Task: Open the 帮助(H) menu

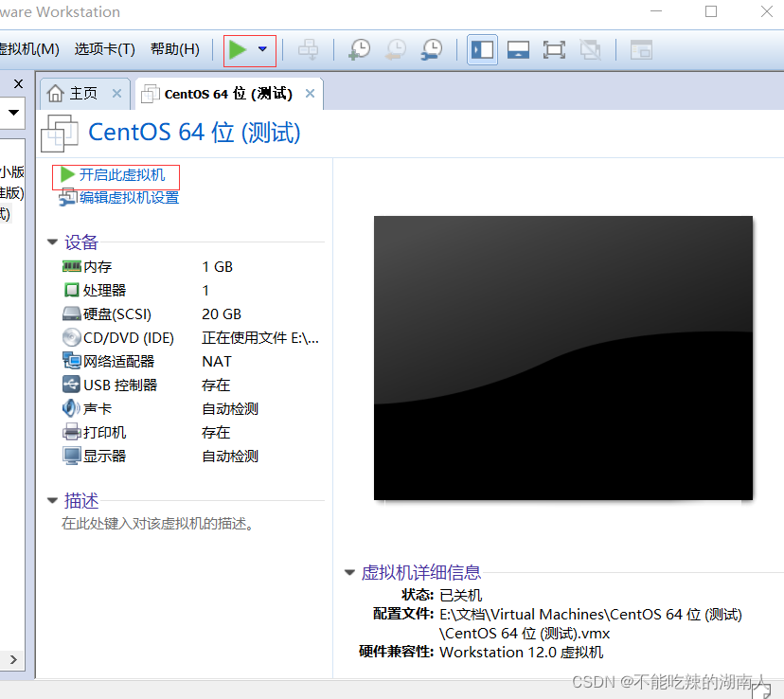Action: (x=175, y=49)
